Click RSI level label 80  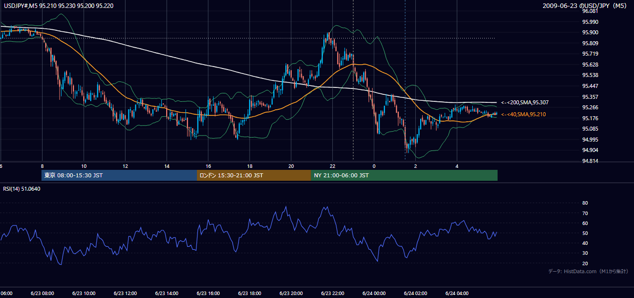coord(585,203)
